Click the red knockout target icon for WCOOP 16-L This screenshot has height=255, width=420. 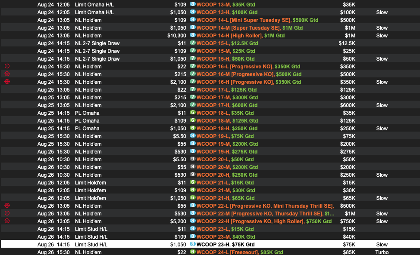point(7,66)
